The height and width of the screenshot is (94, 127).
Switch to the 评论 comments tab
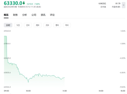point(52,15)
